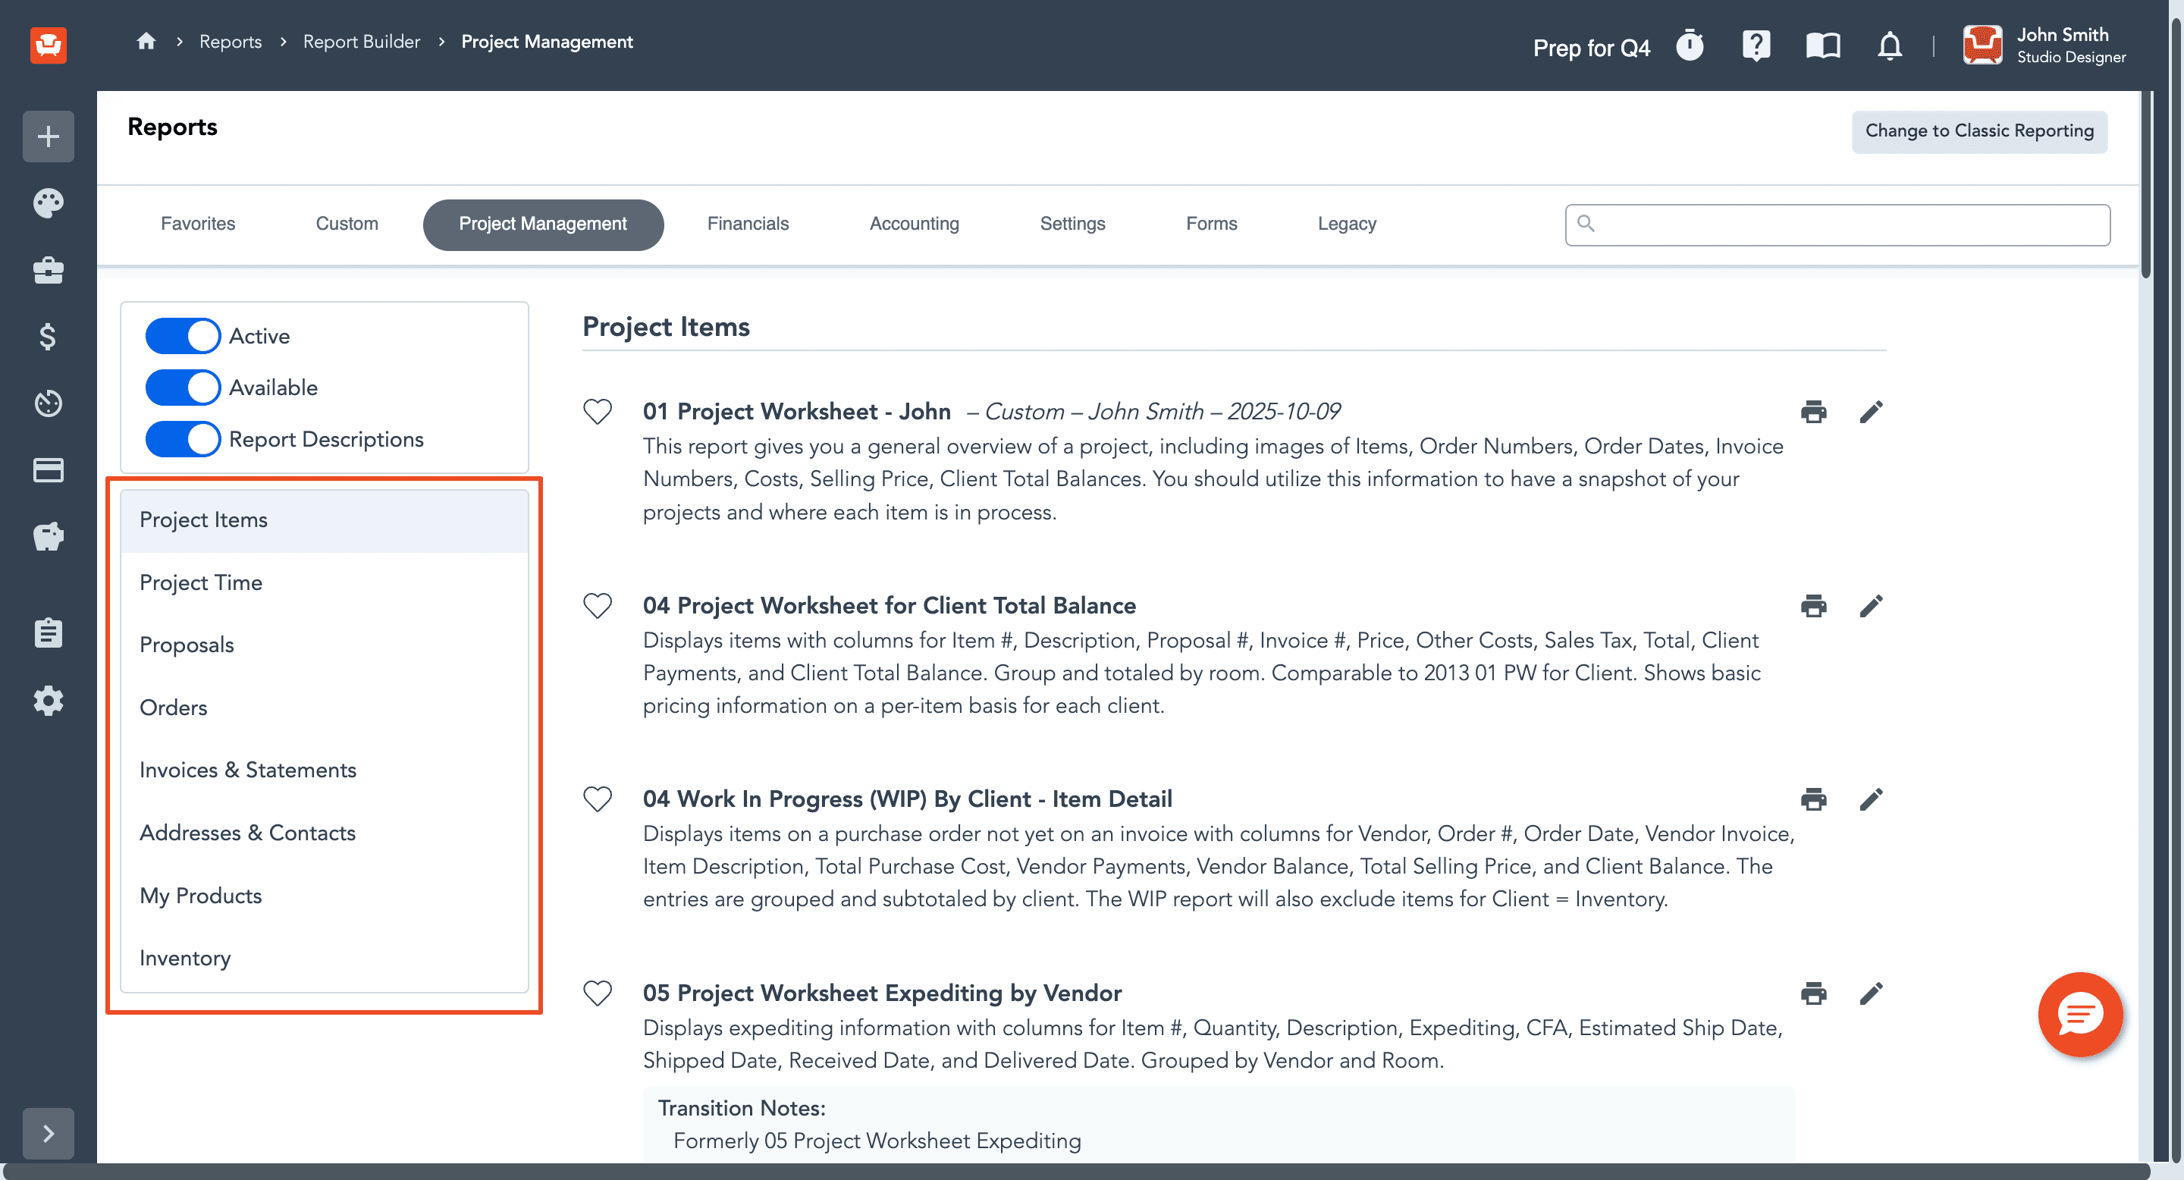Toggle the Report Descriptions switch
2184x1180 pixels.
coord(182,439)
